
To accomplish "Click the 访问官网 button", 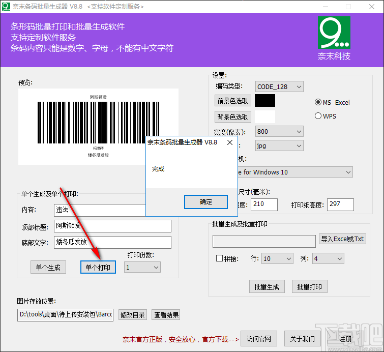I will [258, 339].
